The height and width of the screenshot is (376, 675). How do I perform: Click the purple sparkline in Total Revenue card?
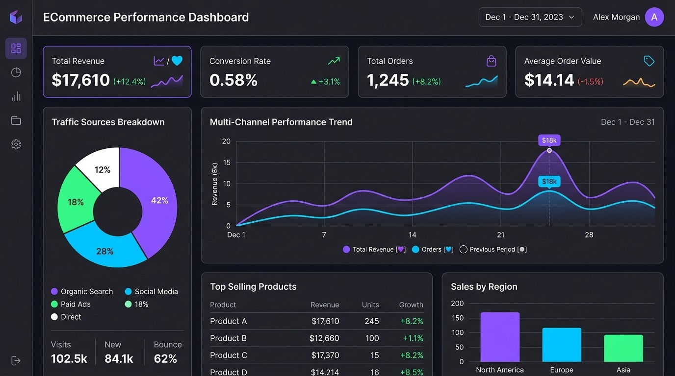tap(167, 81)
